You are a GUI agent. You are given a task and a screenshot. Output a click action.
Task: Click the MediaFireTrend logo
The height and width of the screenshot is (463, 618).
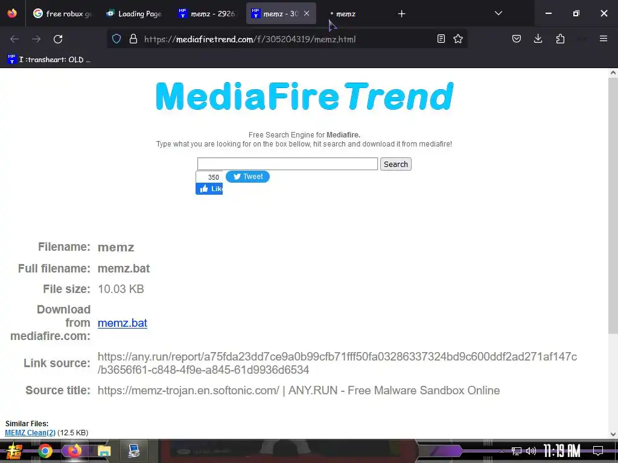tap(305, 96)
